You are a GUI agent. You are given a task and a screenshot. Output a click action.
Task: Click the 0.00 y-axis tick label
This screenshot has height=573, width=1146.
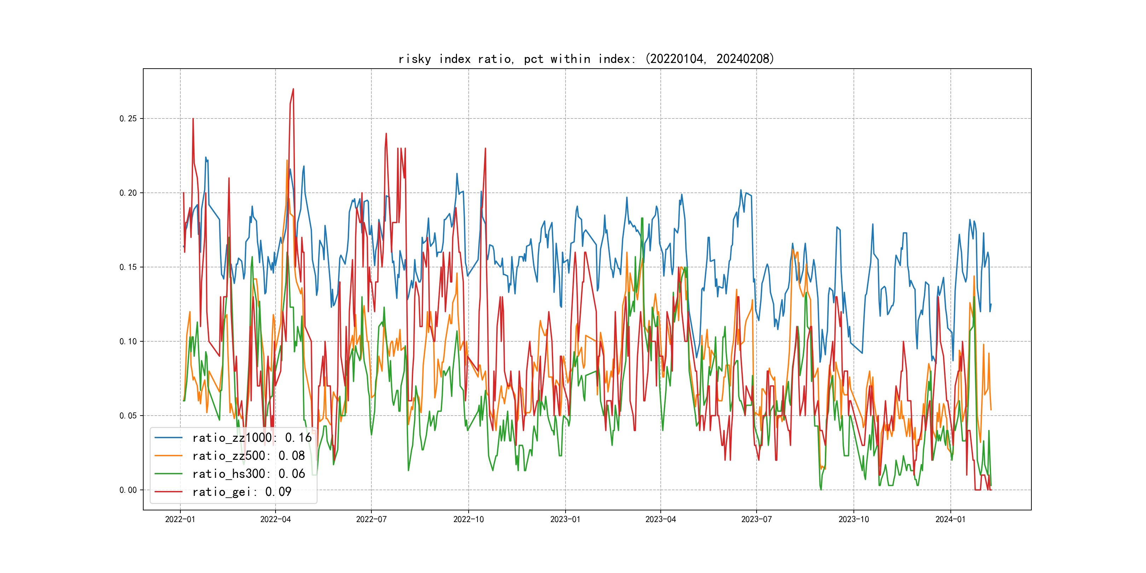pyautogui.click(x=128, y=490)
